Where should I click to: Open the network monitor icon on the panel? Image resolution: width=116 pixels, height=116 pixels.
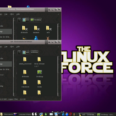41,114
